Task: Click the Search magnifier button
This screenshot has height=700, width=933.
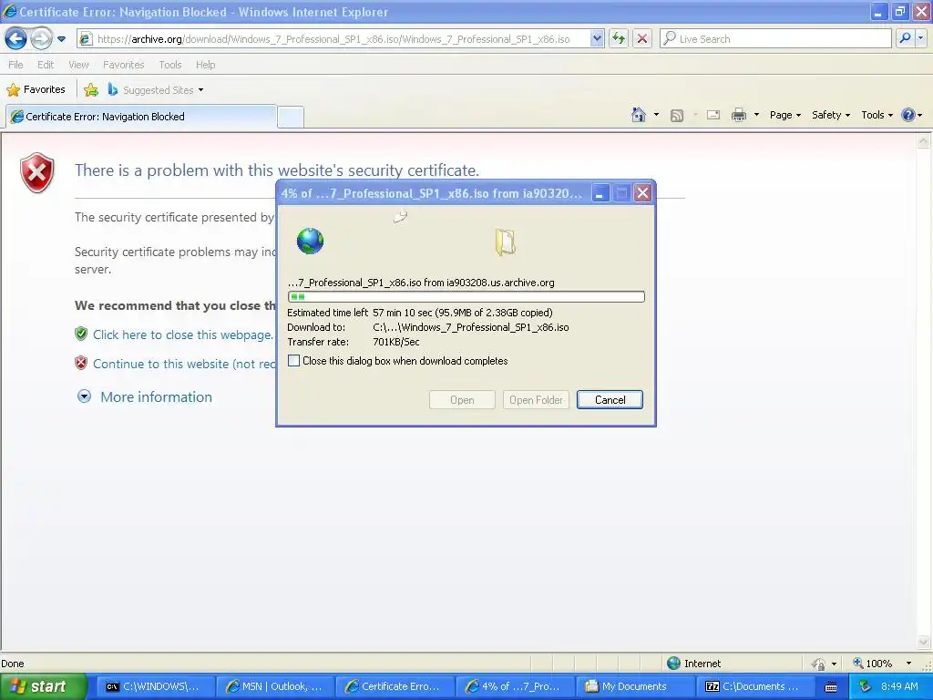Action: pyautogui.click(x=905, y=38)
